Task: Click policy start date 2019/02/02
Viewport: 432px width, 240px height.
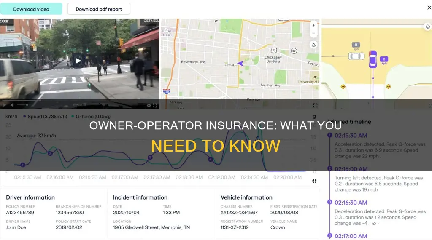Action: [x=69, y=227]
